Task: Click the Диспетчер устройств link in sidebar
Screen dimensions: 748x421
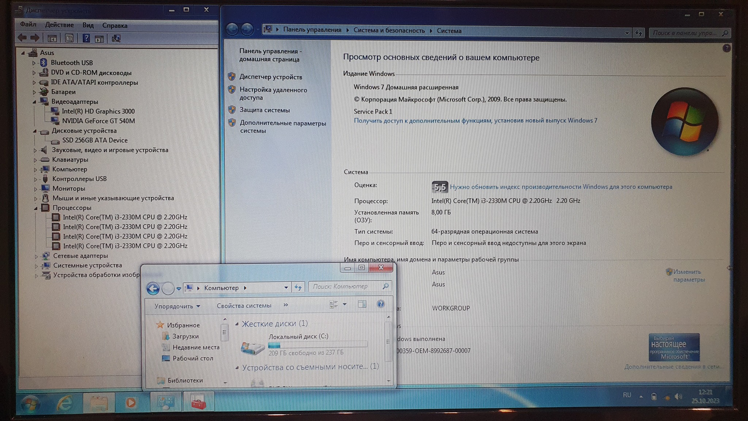Action: (271, 77)
